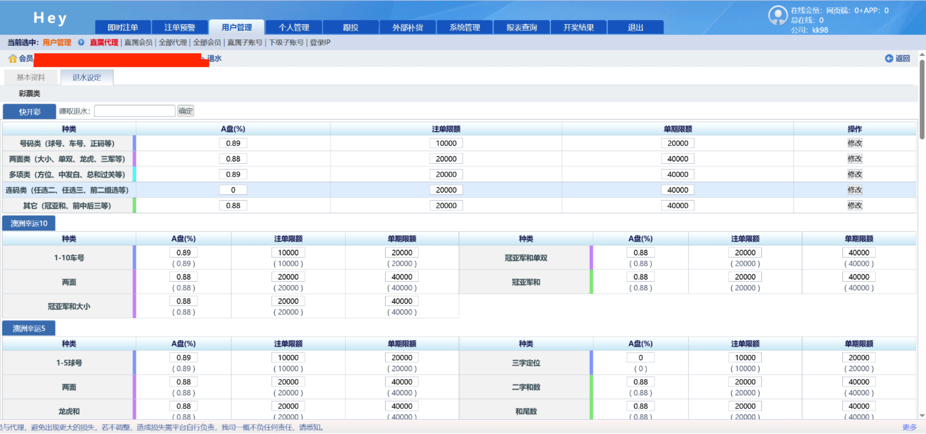Click 修改 button for 连码类 row

pos(855,190)
